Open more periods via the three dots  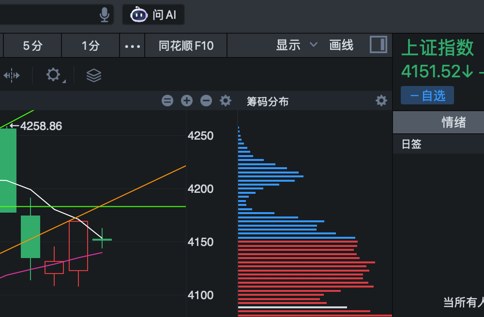tap(132, 46)
